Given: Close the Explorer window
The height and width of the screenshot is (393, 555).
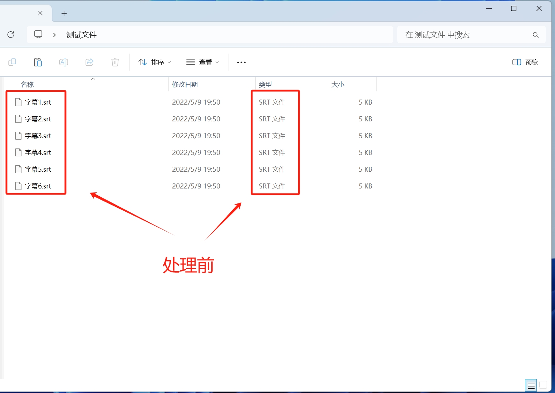Looking at the screenshot, I should (x=539, y=8).
